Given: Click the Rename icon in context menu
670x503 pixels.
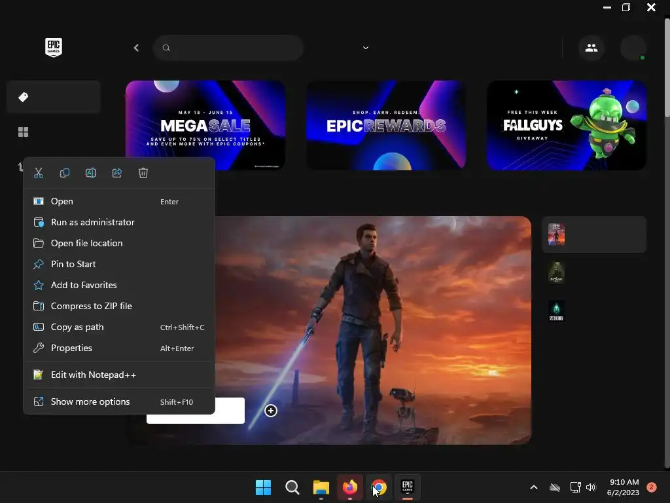Looking at the screenshot, I should 90,173.
